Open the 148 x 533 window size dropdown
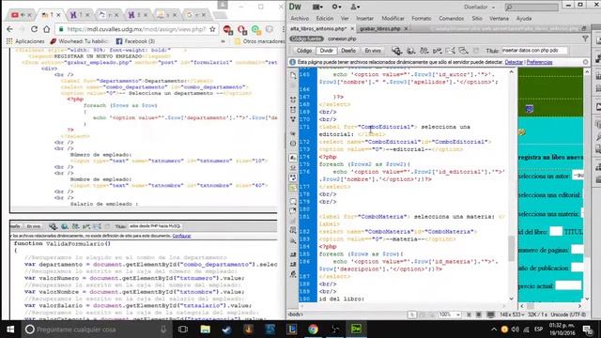This screenshot has height=338, width=601. [x=513, y=315]
